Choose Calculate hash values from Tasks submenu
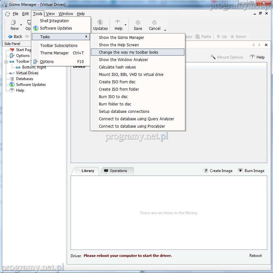Screen dimensions: 273x273 (117, 67)
